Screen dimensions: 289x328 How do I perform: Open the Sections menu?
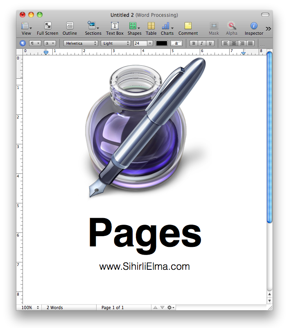(93, 26)
